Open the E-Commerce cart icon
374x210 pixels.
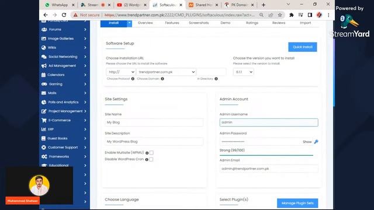44,120
